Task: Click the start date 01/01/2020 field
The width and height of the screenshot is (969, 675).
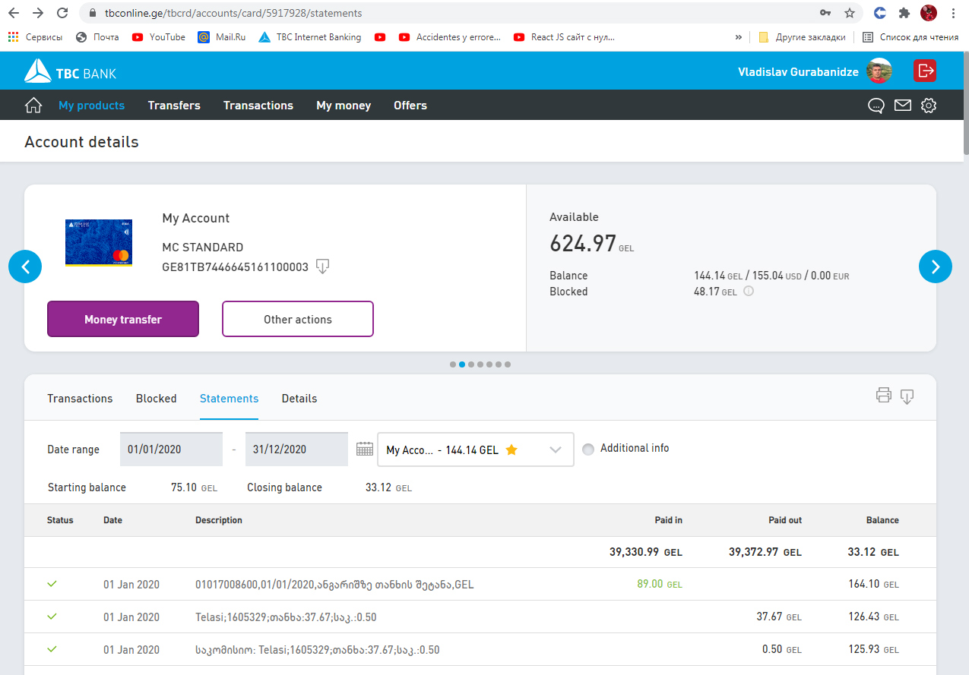Action: [x=171, y=449]
